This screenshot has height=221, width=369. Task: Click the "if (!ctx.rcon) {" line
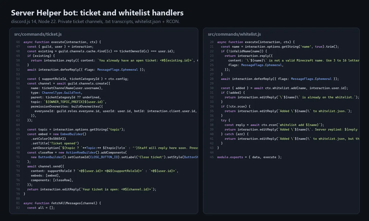click(236, 106)
